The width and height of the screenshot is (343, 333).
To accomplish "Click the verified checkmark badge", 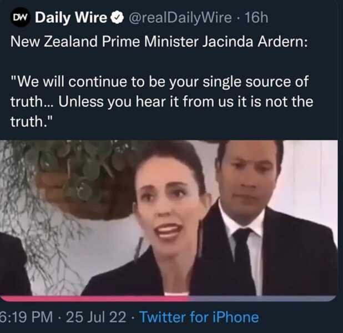I will click(117, 18).
